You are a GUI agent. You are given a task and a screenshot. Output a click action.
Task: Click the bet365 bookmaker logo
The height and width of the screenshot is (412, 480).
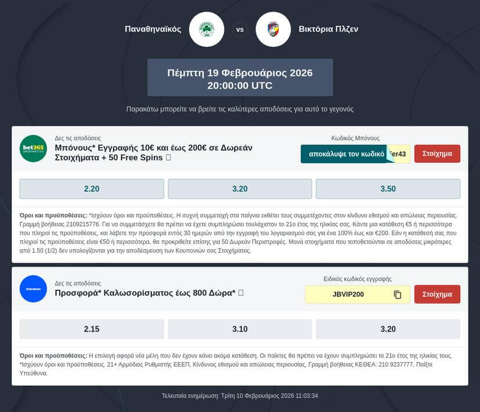33,148
